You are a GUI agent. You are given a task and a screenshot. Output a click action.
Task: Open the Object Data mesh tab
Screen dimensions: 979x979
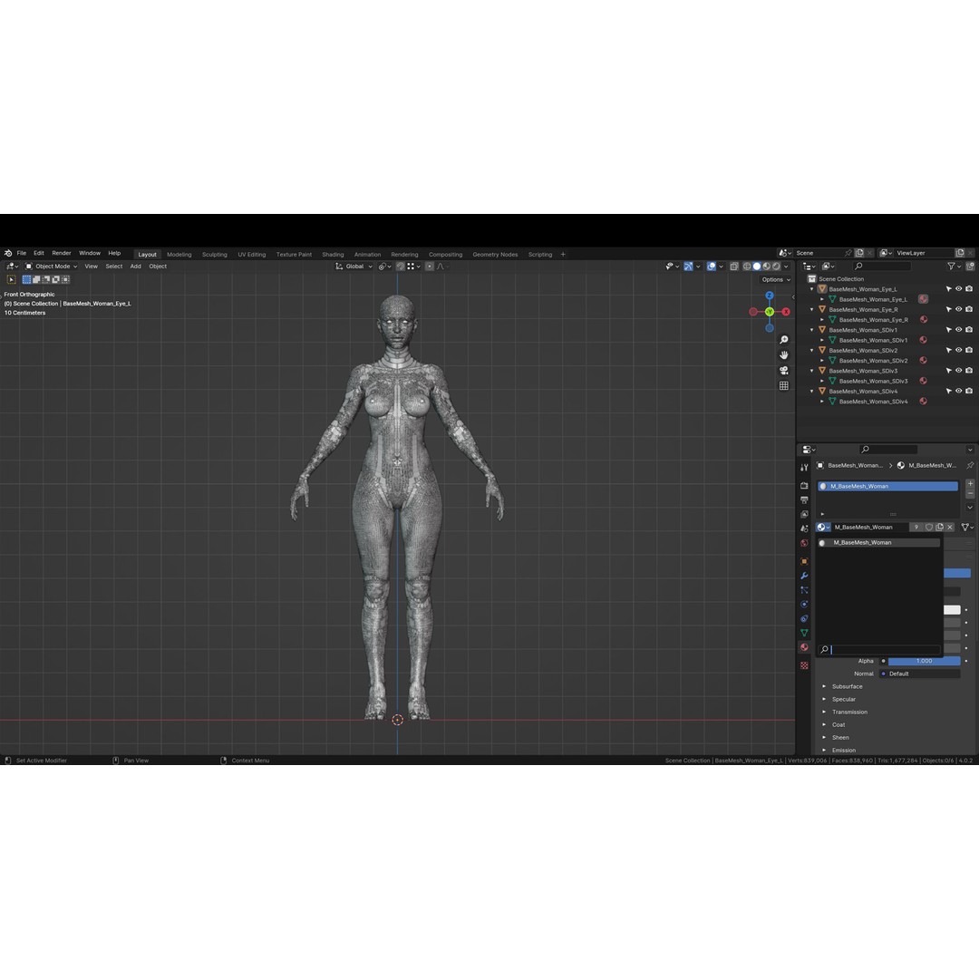[804, 633]
